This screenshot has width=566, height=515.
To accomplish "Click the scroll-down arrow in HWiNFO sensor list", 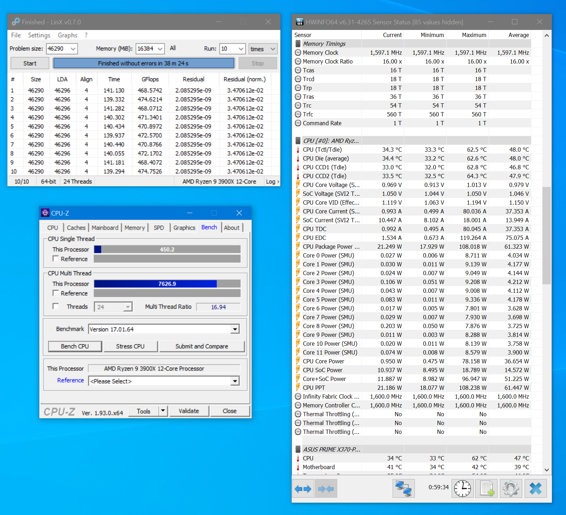I will point(547,470).
